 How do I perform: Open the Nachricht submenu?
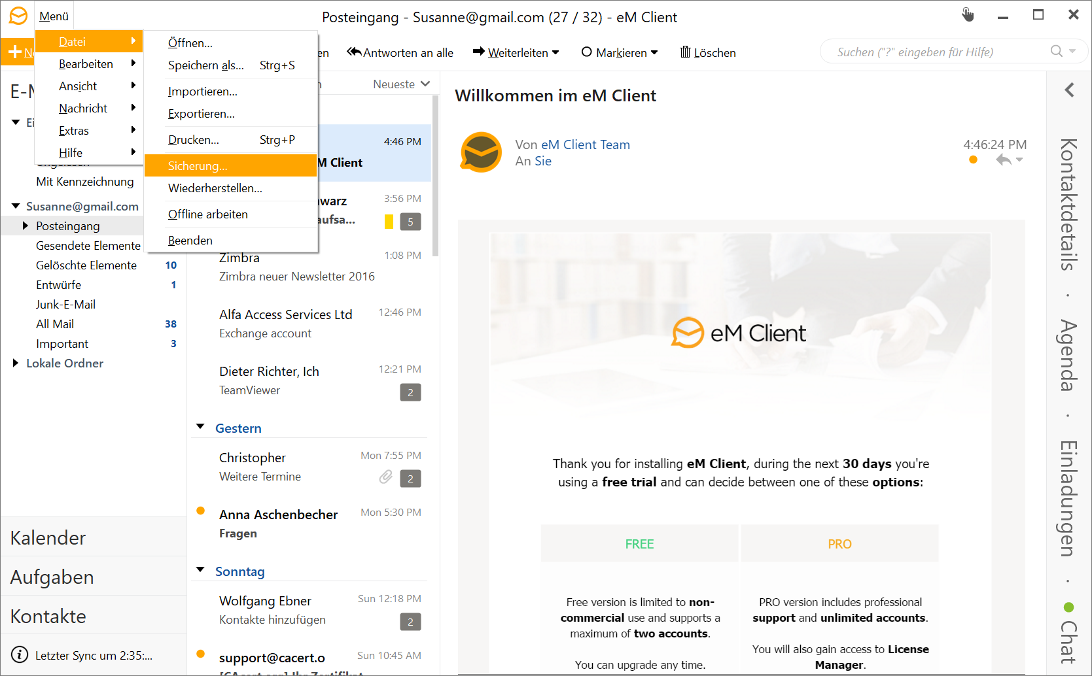(88, 108)
